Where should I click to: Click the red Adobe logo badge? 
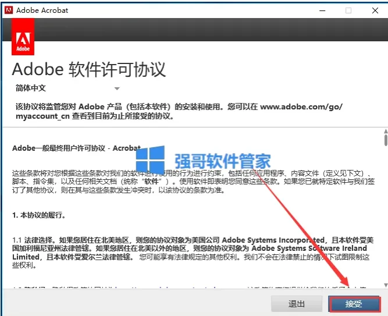[23, 37]
